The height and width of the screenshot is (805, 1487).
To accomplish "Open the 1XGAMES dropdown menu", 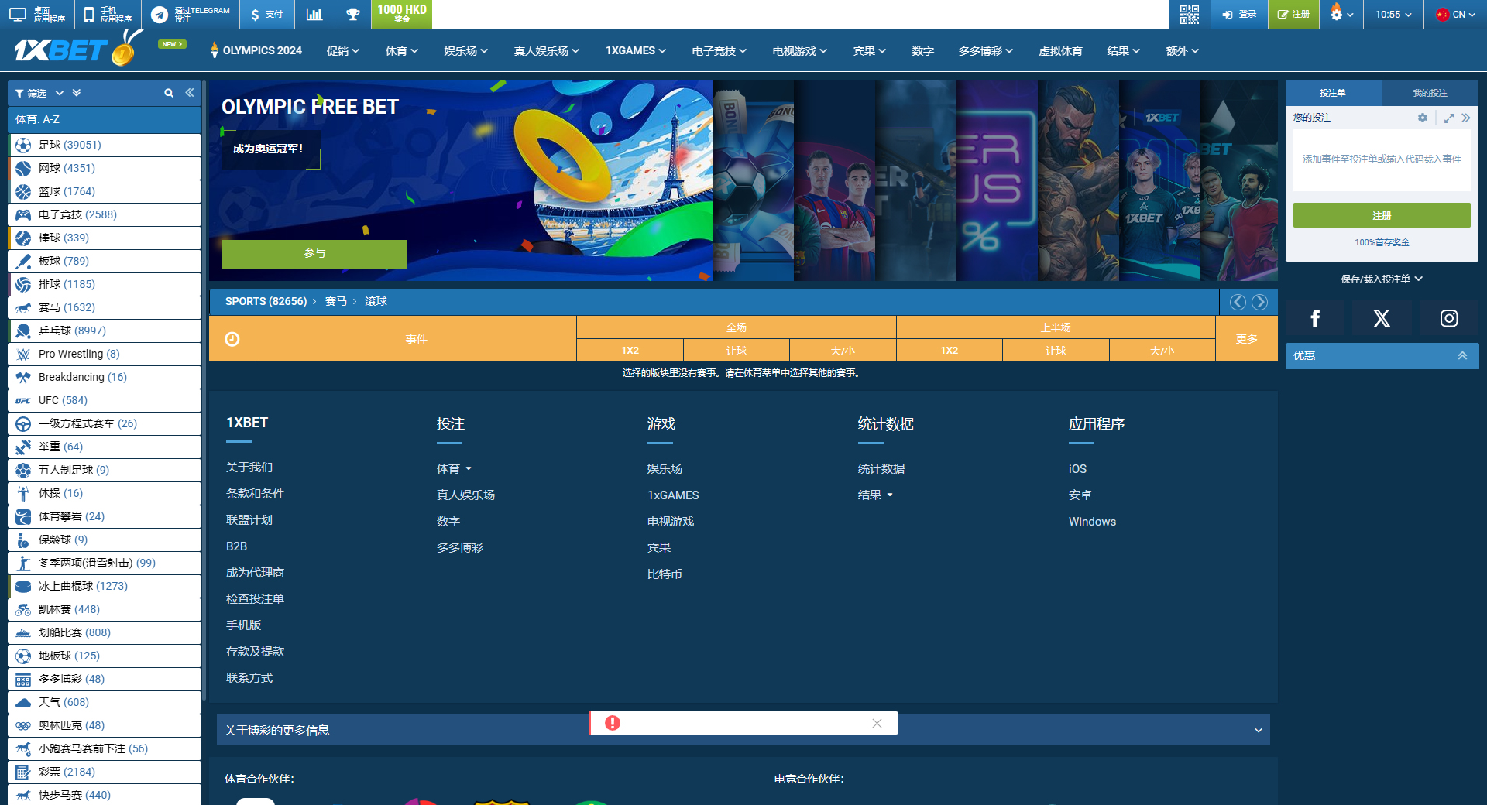I will click(x=635, y=51).
